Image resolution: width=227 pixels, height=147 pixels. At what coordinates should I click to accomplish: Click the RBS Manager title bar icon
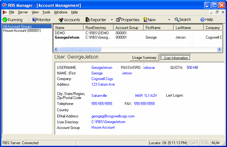click(4, 5)
